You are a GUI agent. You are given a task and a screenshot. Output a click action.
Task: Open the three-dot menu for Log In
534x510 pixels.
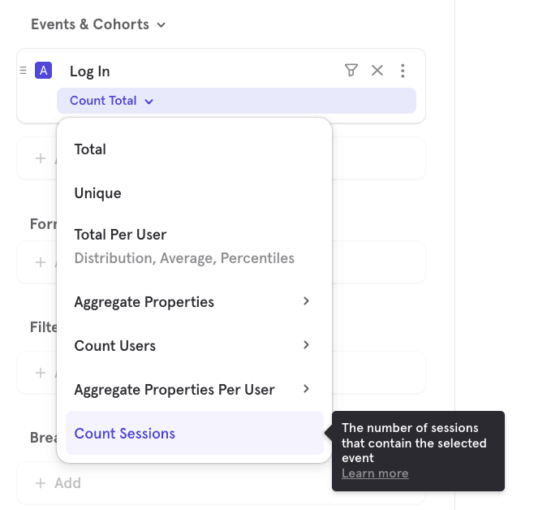coord(403,71)
